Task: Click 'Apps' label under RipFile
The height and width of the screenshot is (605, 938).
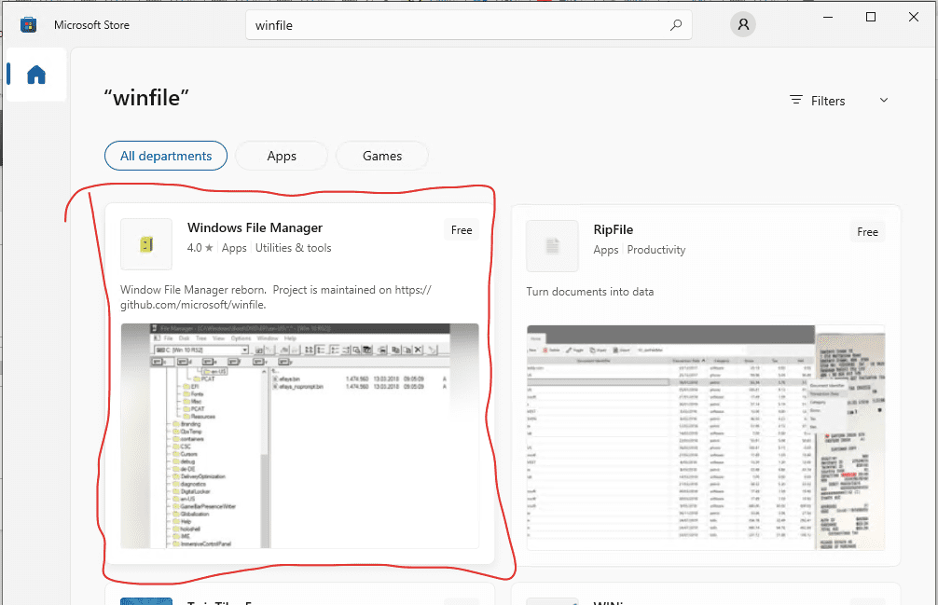Action: coord(606,250)
